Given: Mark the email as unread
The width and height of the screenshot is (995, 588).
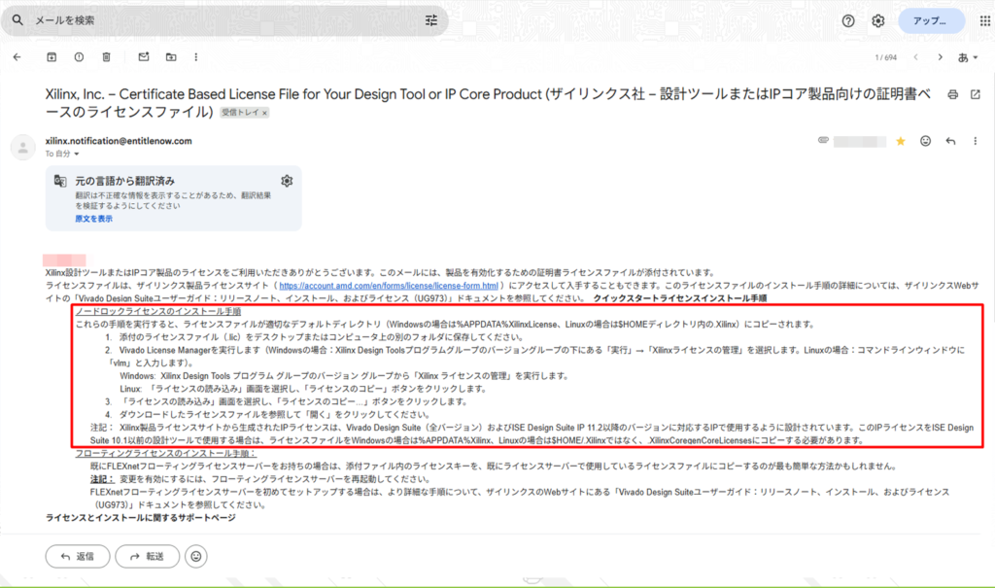Looking at the screenshot, I should (x=144, y=57).
